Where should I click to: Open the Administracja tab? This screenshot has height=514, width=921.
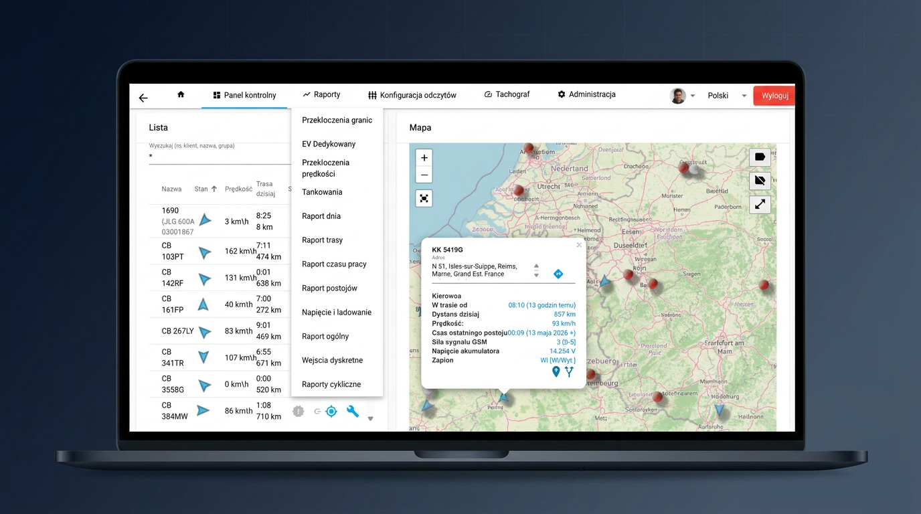coord(586,94)
